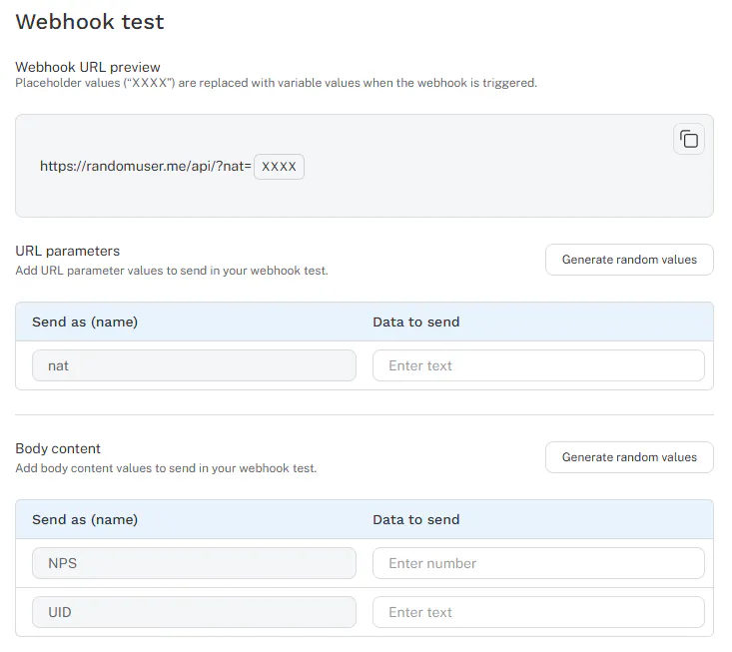Select the UID name field

pyautogui.click(x=194, y=612)
